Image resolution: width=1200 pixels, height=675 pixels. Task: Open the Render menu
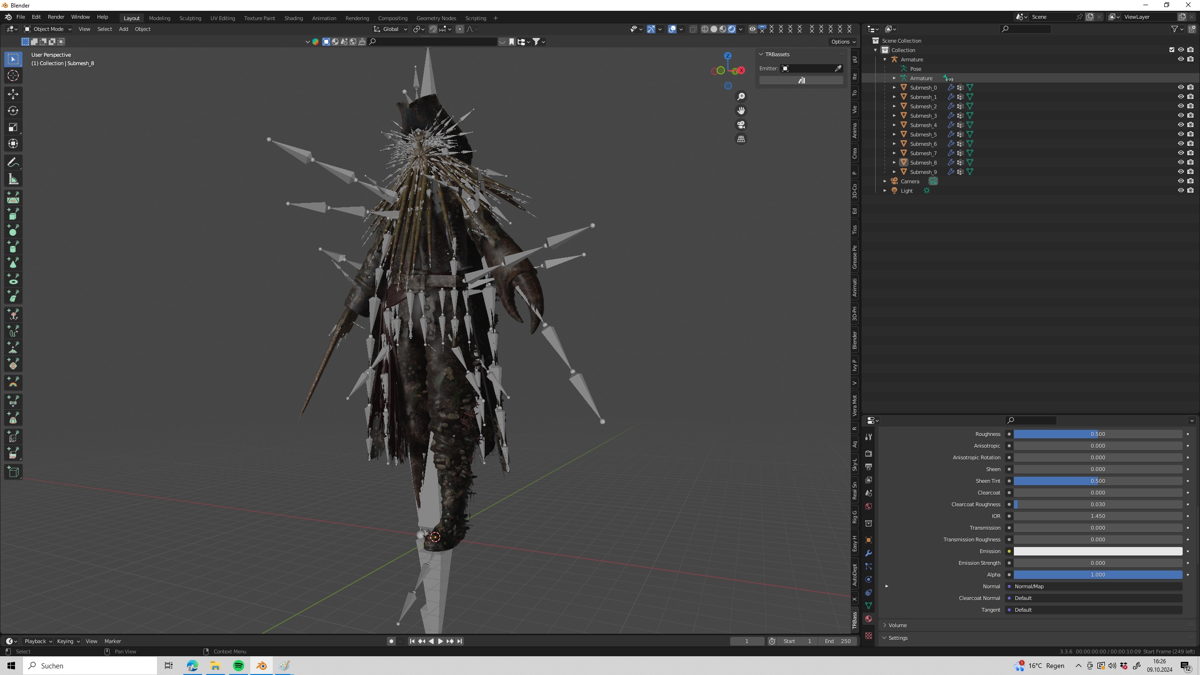pyautogui.click(x=56, y=17)
